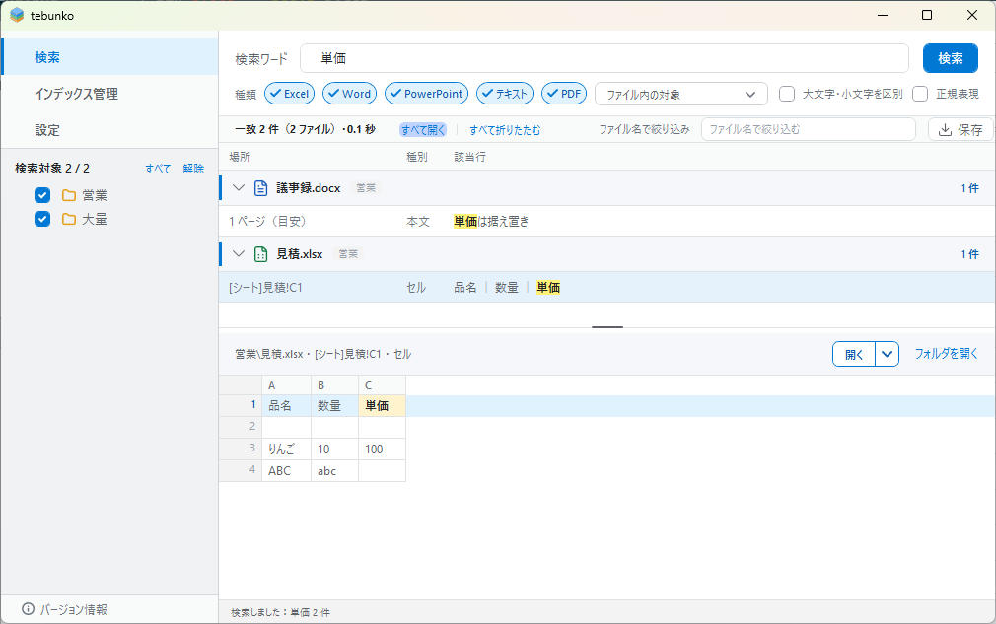Select the [シート]見積!C1 result row
This screenshot has height=624, width=996.
607,288
